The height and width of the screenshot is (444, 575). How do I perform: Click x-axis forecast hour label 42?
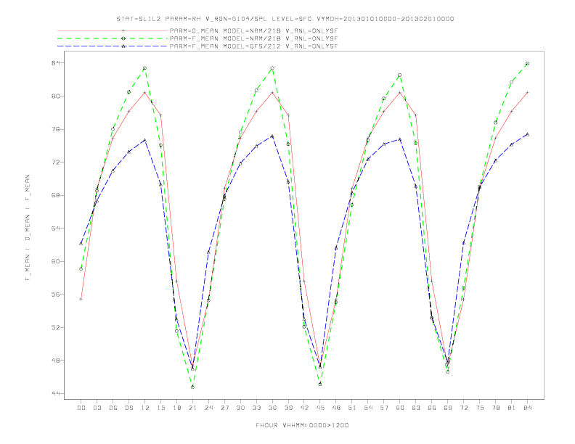point(304,408)
